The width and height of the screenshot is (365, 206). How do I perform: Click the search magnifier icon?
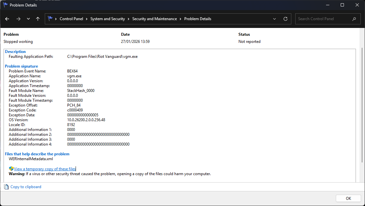pyautogui.click(x=354, y=19)
